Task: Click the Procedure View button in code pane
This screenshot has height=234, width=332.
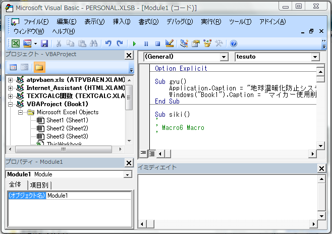Action: pyautogui.click(x=143, y=153)
